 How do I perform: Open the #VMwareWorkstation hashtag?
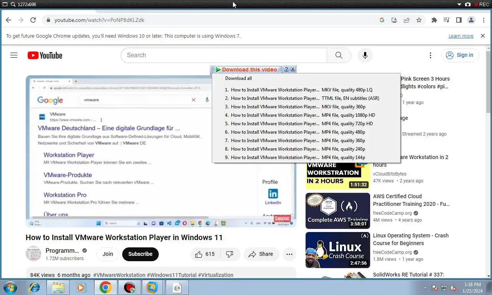pyautogui.click(x=119, y=275)
